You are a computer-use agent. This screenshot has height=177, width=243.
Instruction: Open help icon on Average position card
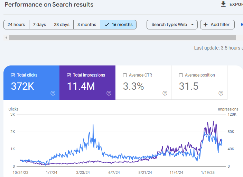221,93
